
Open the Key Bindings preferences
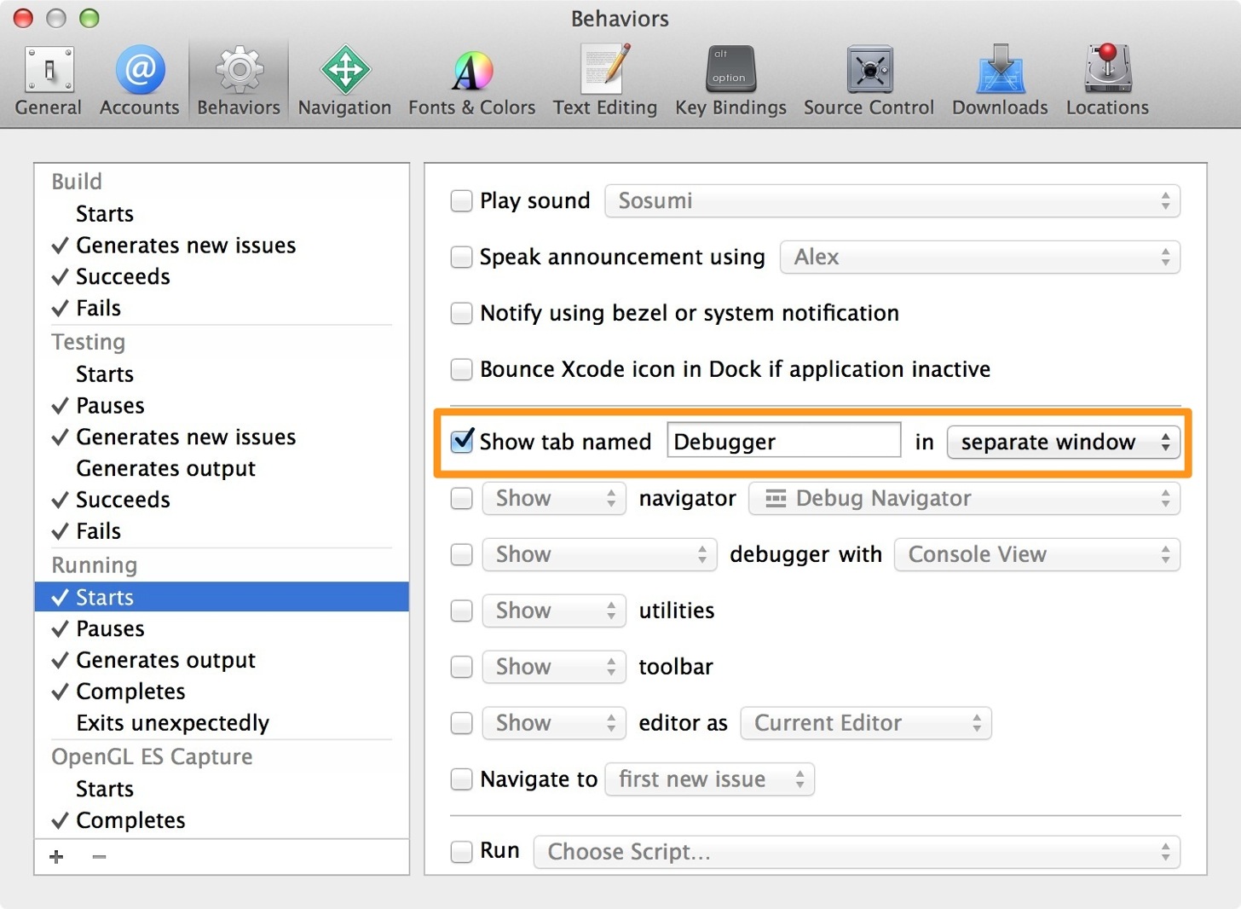coord(730,82)
